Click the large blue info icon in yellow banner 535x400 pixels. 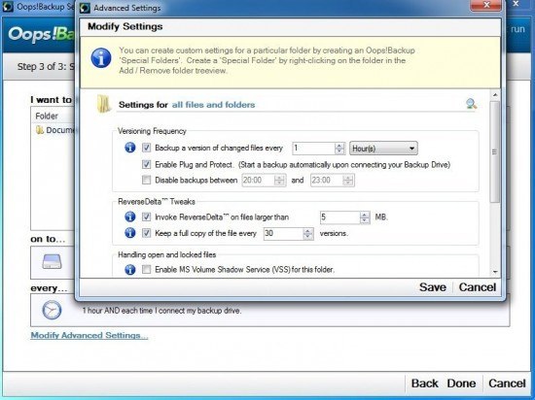coord(101,58)
